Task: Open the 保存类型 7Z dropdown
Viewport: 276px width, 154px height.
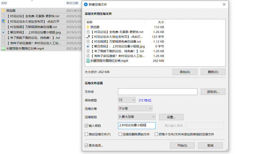Action: tap(127, 100)
